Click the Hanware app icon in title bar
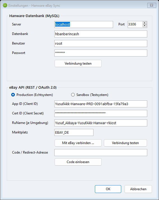Screen dimensions: 159x200 coord(5,6)
